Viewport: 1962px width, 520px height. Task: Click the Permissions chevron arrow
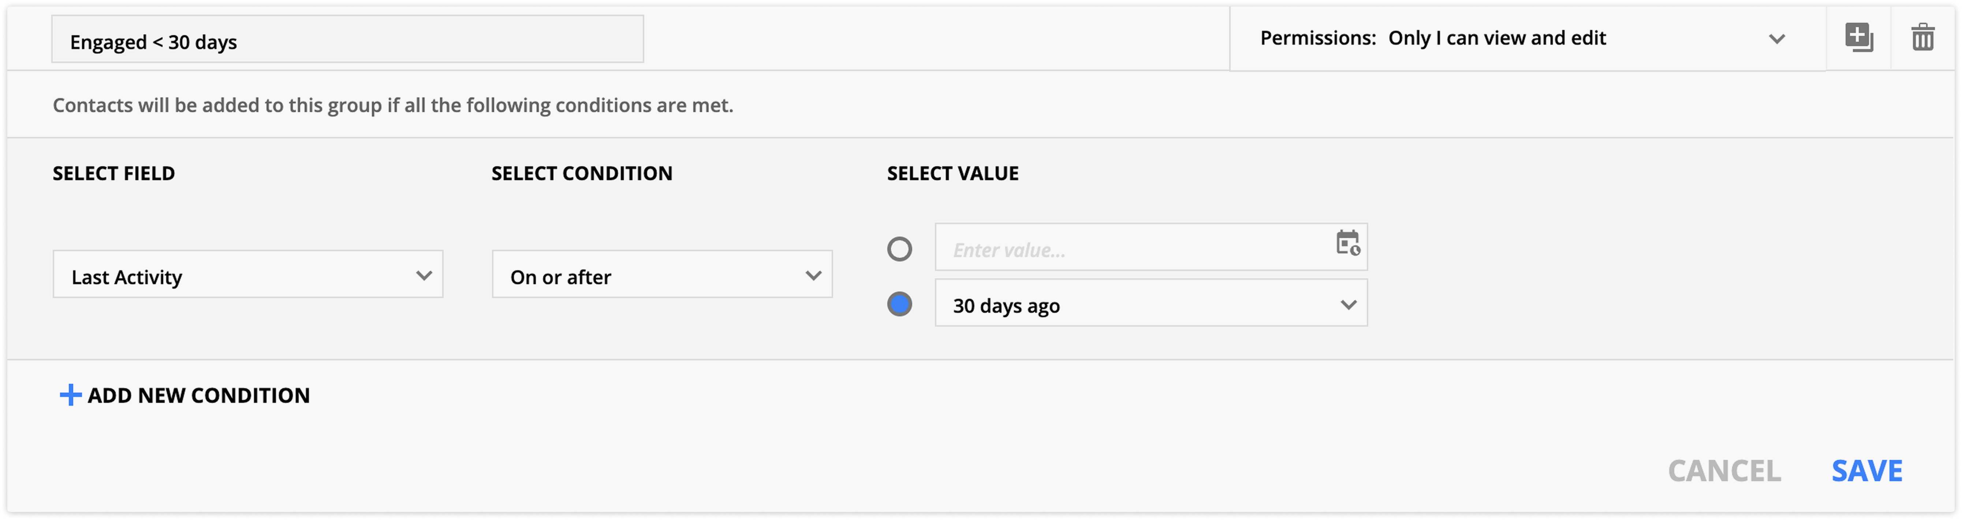pos(1776,39)
